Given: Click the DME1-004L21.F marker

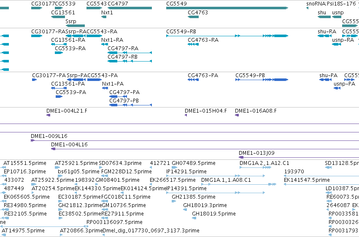Looking at the screenshot, I should 49,115.
